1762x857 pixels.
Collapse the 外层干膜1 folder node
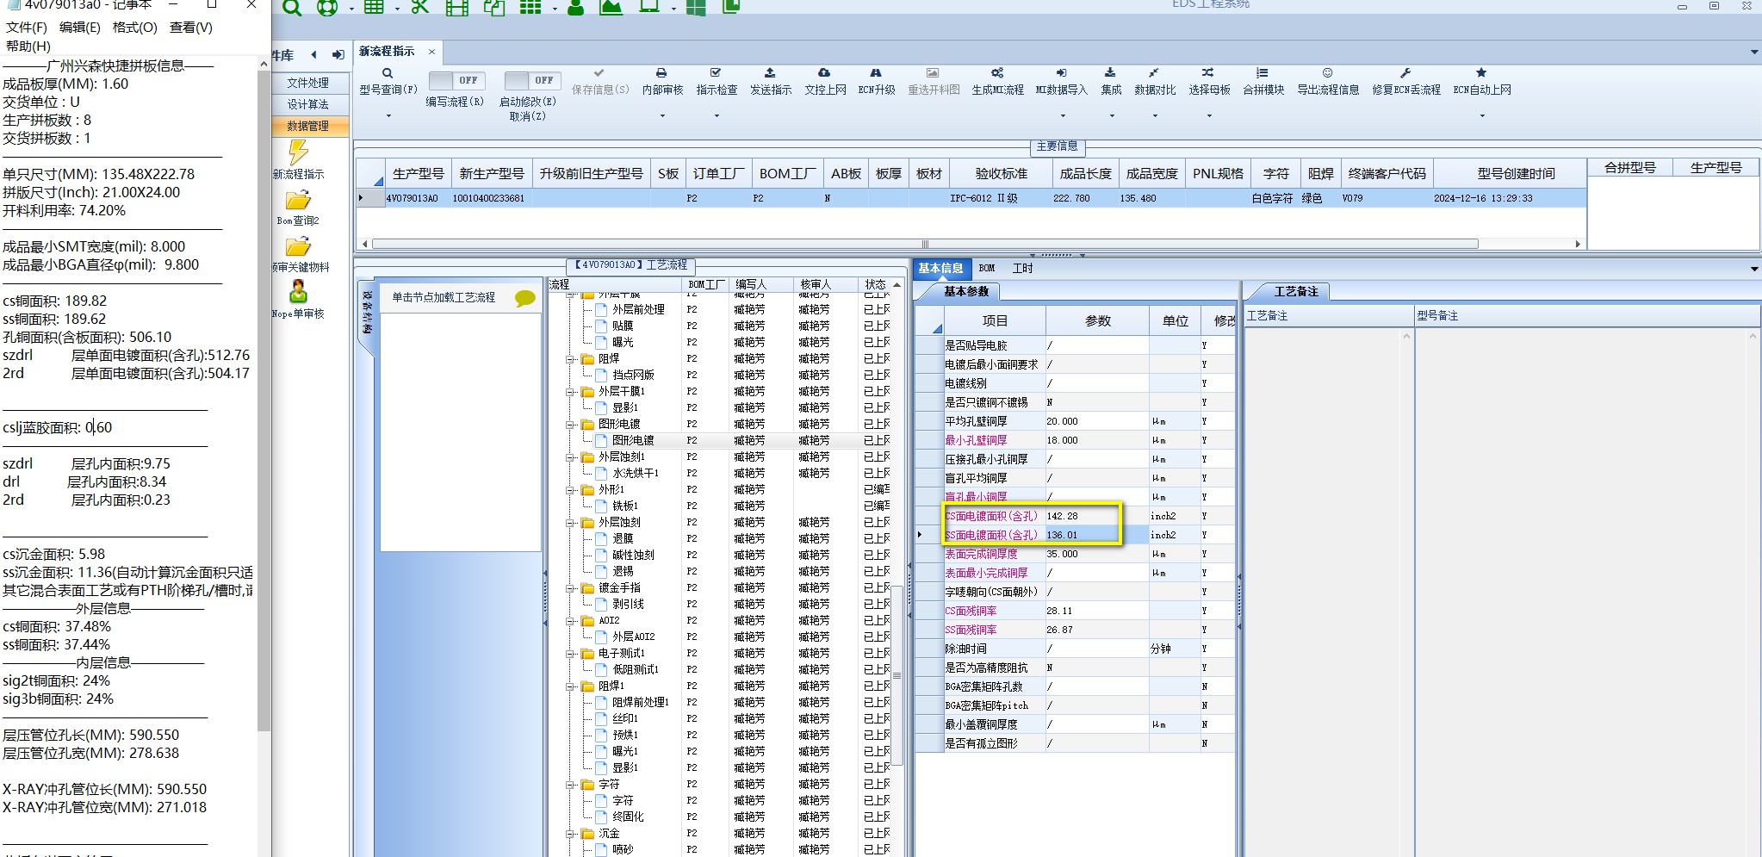(x=570, y=392)
